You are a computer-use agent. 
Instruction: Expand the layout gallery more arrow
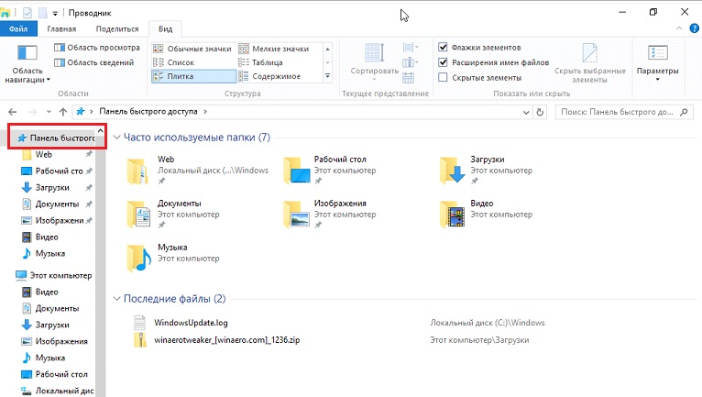(x=328, y=76)
